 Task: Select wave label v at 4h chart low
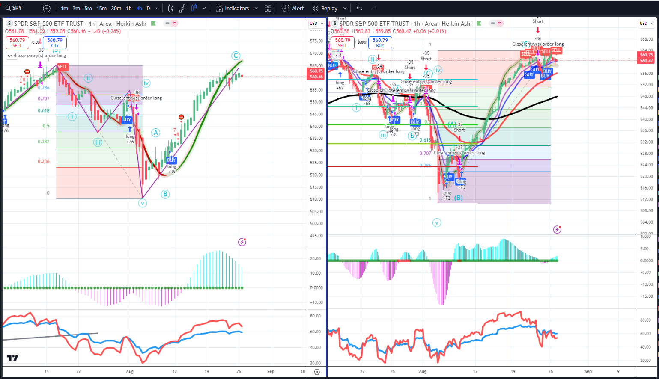[143, 203]
